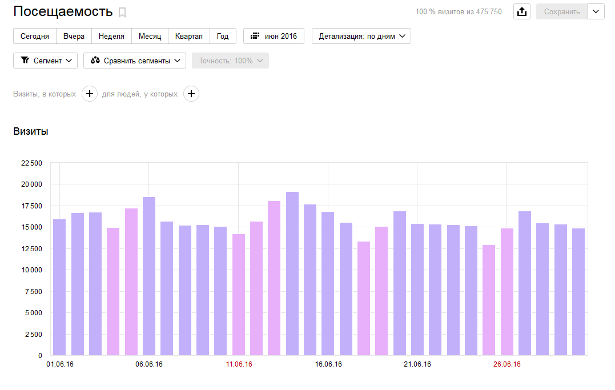Click the export upload icon button
This screenshot has height=390, width=615.
click(x=521, y=11)
